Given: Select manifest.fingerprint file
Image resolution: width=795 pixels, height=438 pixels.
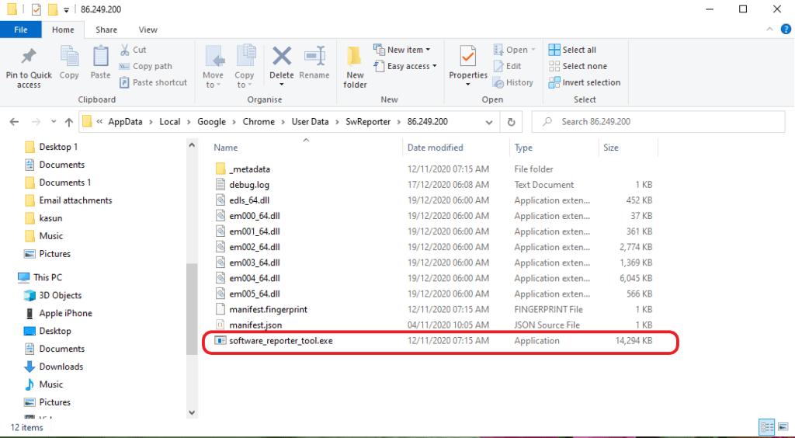Looking at the screenshot, I should point(268,309).
